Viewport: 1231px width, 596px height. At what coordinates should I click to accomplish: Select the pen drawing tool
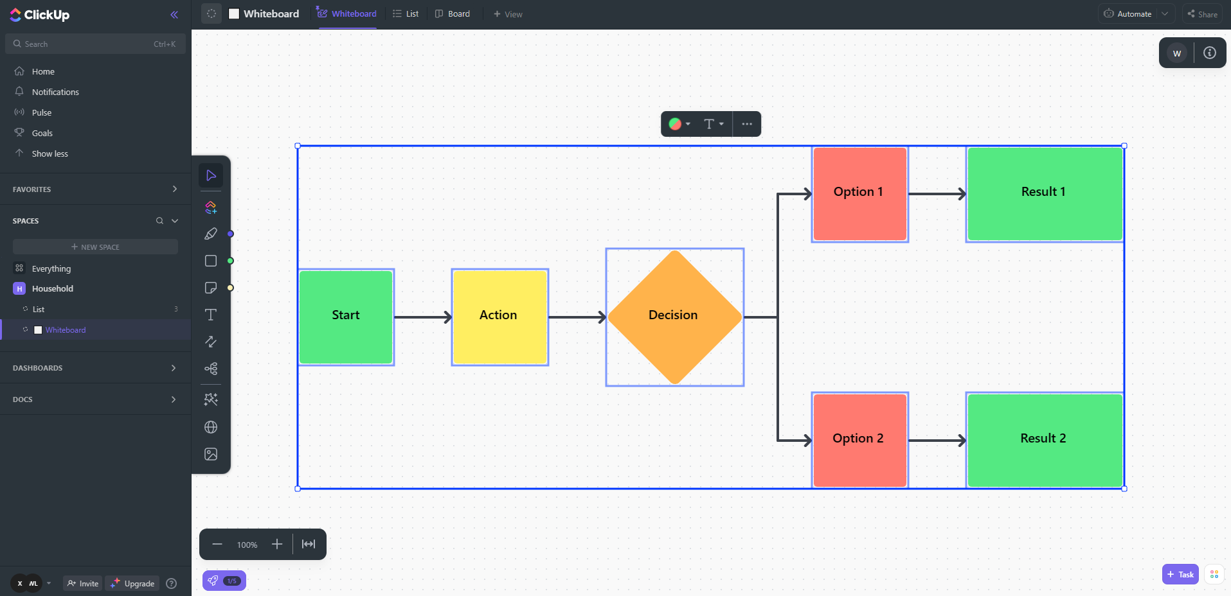pos(211,234)
